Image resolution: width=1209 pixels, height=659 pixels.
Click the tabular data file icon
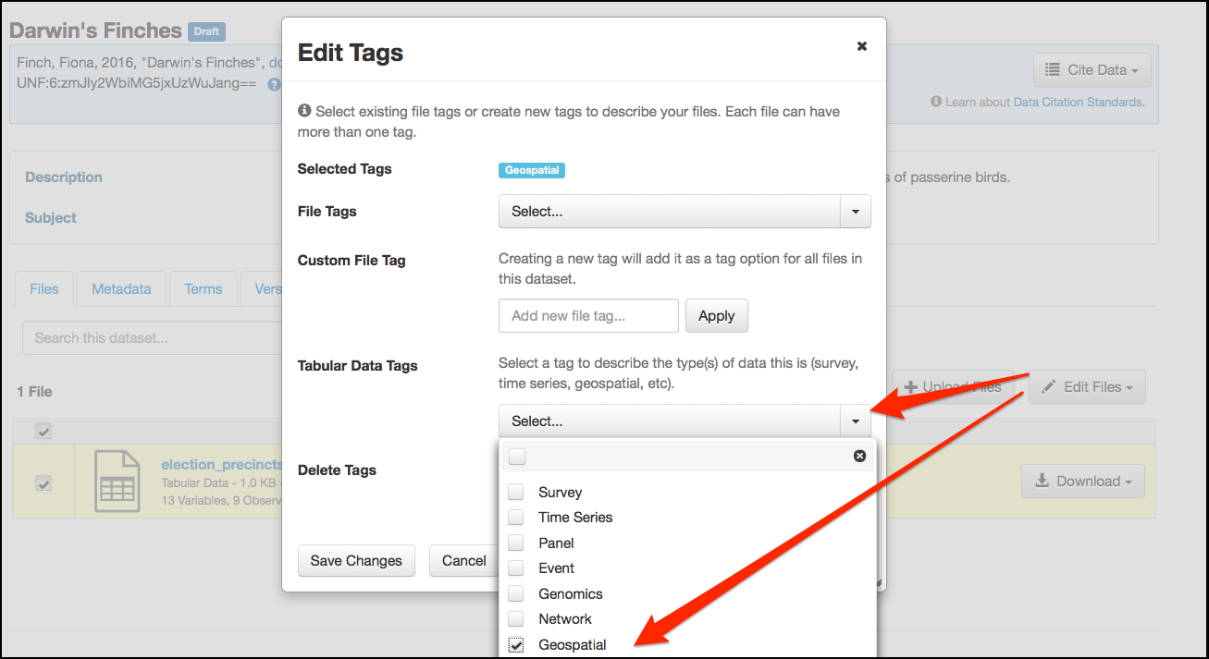117,482
